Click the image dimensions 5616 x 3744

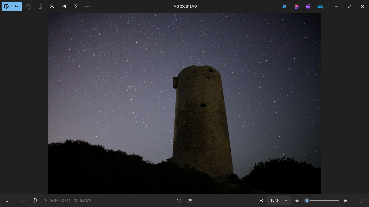(60, 201)
